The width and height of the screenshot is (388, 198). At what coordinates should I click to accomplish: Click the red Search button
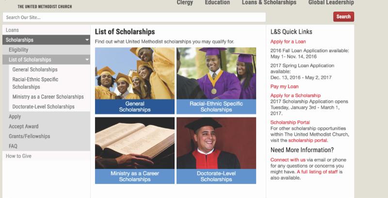click(343, 17)
